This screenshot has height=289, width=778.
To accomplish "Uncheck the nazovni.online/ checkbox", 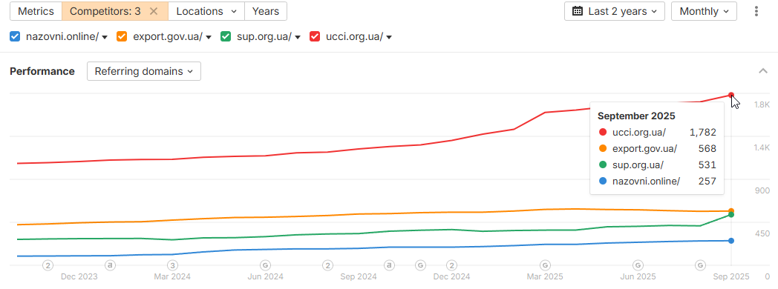I will point(15,36).
